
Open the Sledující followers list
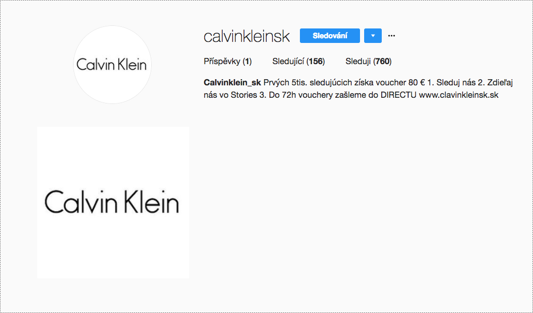point(298,62)
